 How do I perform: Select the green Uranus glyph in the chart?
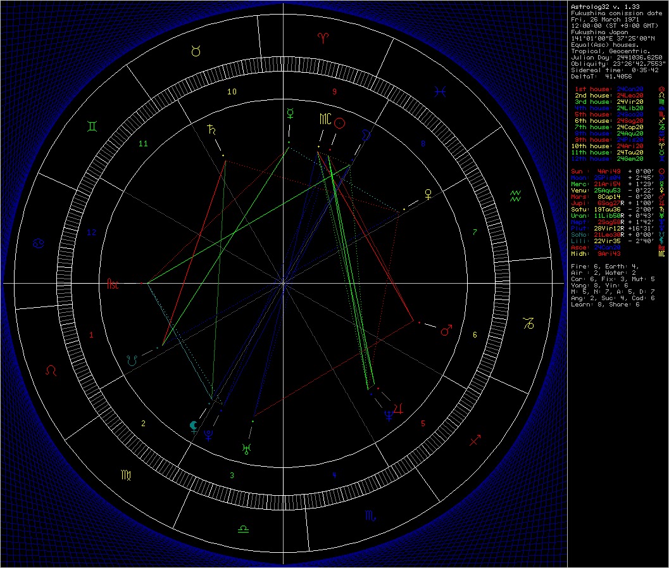point(246,449)
